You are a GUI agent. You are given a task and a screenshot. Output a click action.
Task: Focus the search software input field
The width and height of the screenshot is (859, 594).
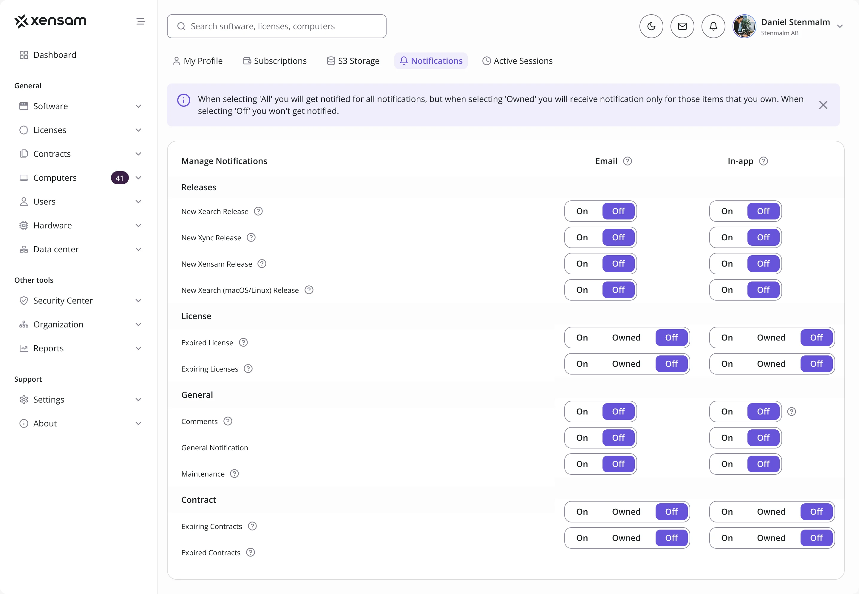click(x=276, y=26)
